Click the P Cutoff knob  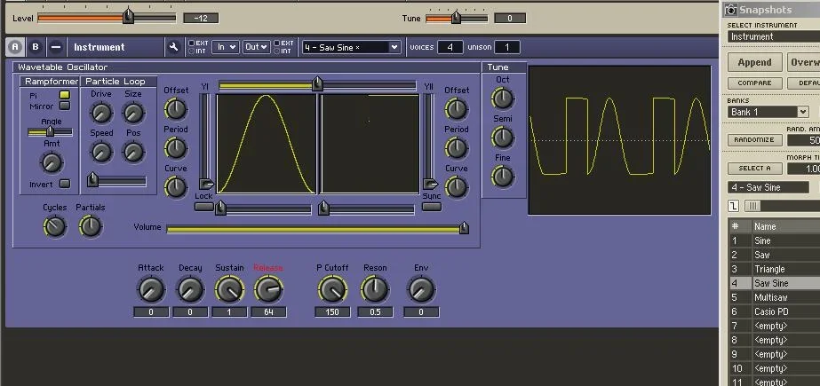[331, 289]
